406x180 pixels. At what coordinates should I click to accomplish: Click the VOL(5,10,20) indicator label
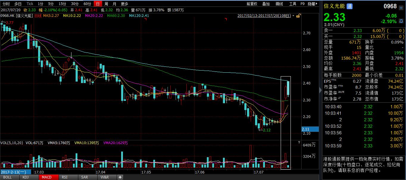coord(12,143)
